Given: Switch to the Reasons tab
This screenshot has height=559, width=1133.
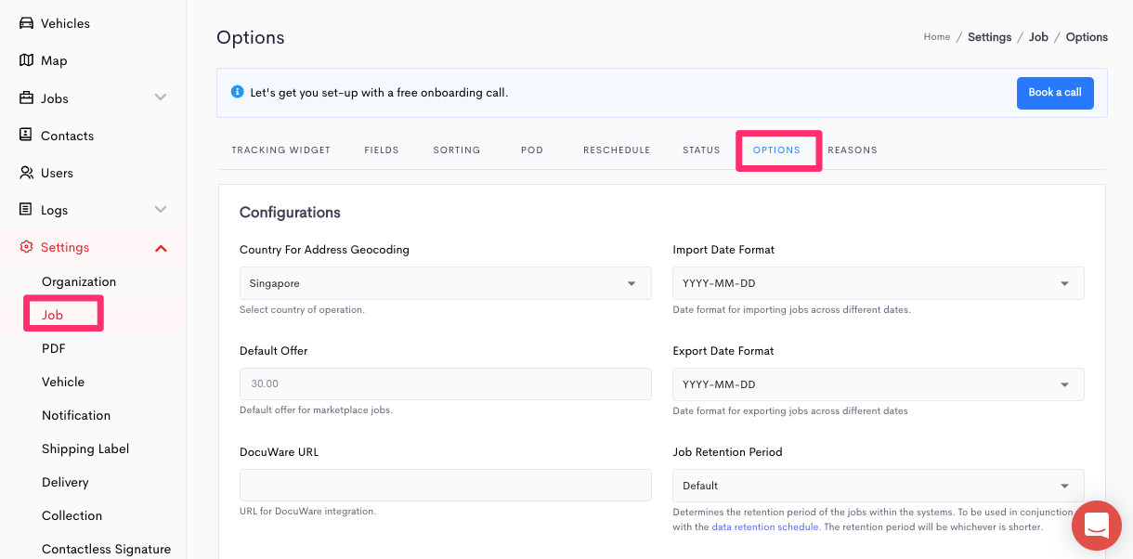Looking at the screenshot, I should coord(853,150).
